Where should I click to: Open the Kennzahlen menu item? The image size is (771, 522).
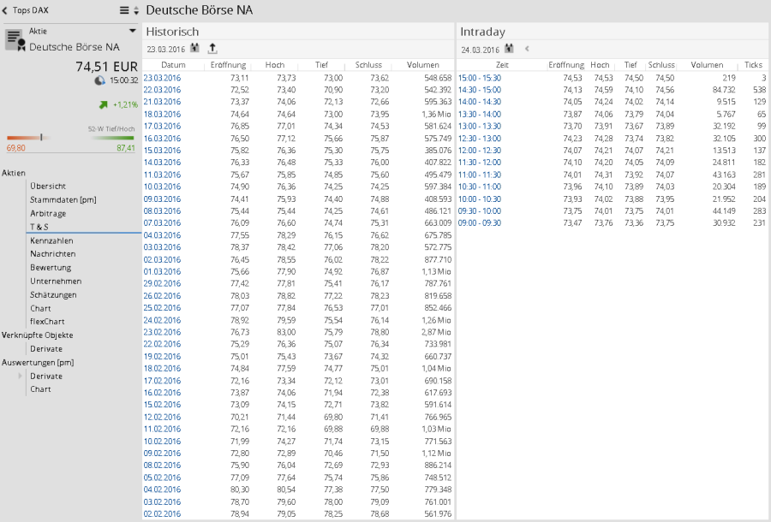click(x=51, y=240)
